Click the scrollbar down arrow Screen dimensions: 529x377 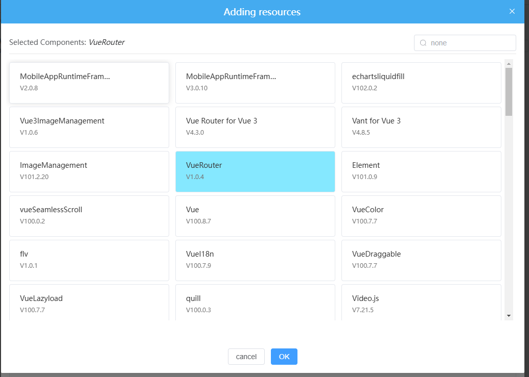coord(509,316)
